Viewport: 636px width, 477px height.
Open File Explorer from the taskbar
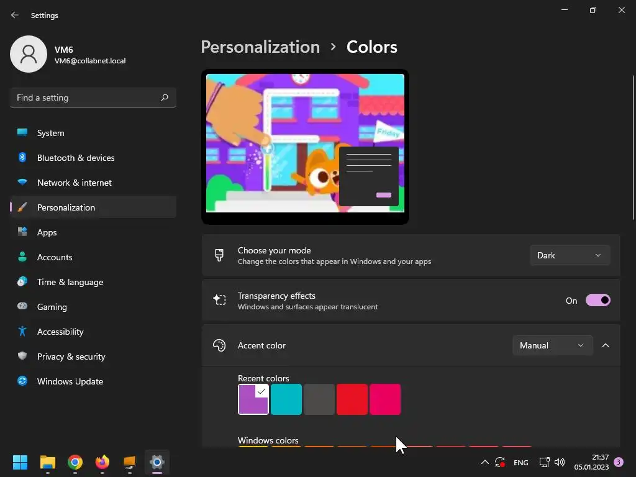coord(47,462)
